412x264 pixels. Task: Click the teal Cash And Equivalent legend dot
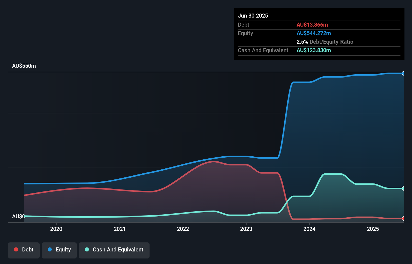[x=87, y=249]
